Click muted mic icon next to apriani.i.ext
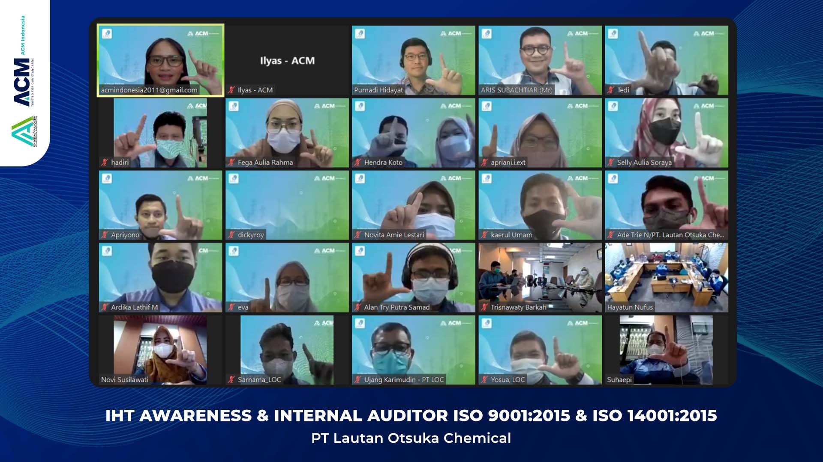Viewport: 823px width, 462px height. pos(484,162)
